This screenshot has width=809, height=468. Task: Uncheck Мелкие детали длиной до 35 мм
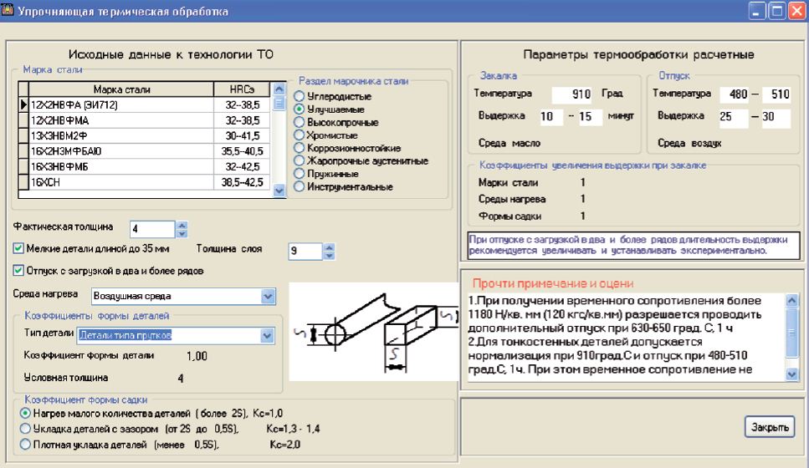(x=20, y=247)
